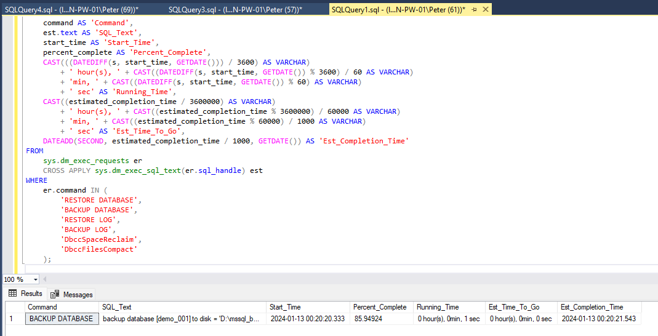
Task: Close the SQLQuery1.sql tab
Action: (486, 10)
